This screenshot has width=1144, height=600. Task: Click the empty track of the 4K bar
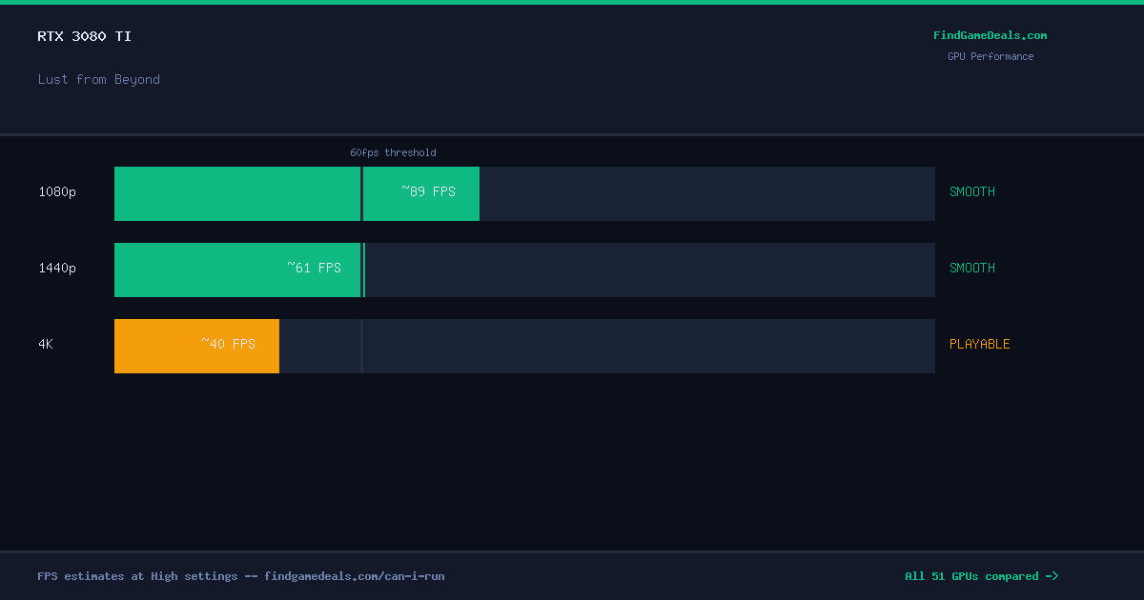(607, 346)
